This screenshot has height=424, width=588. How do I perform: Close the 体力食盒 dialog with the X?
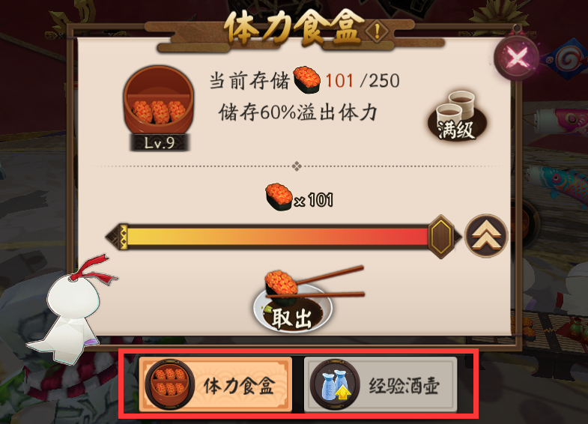(517, 58)
